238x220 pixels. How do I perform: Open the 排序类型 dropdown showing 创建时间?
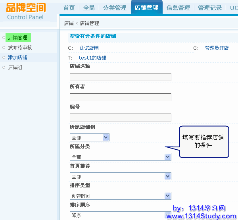[120, 196]
